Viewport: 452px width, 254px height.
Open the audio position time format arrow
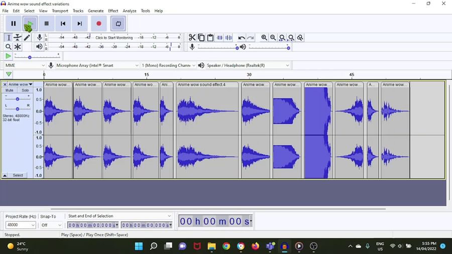pyautogui.click(x=251, y=221)
